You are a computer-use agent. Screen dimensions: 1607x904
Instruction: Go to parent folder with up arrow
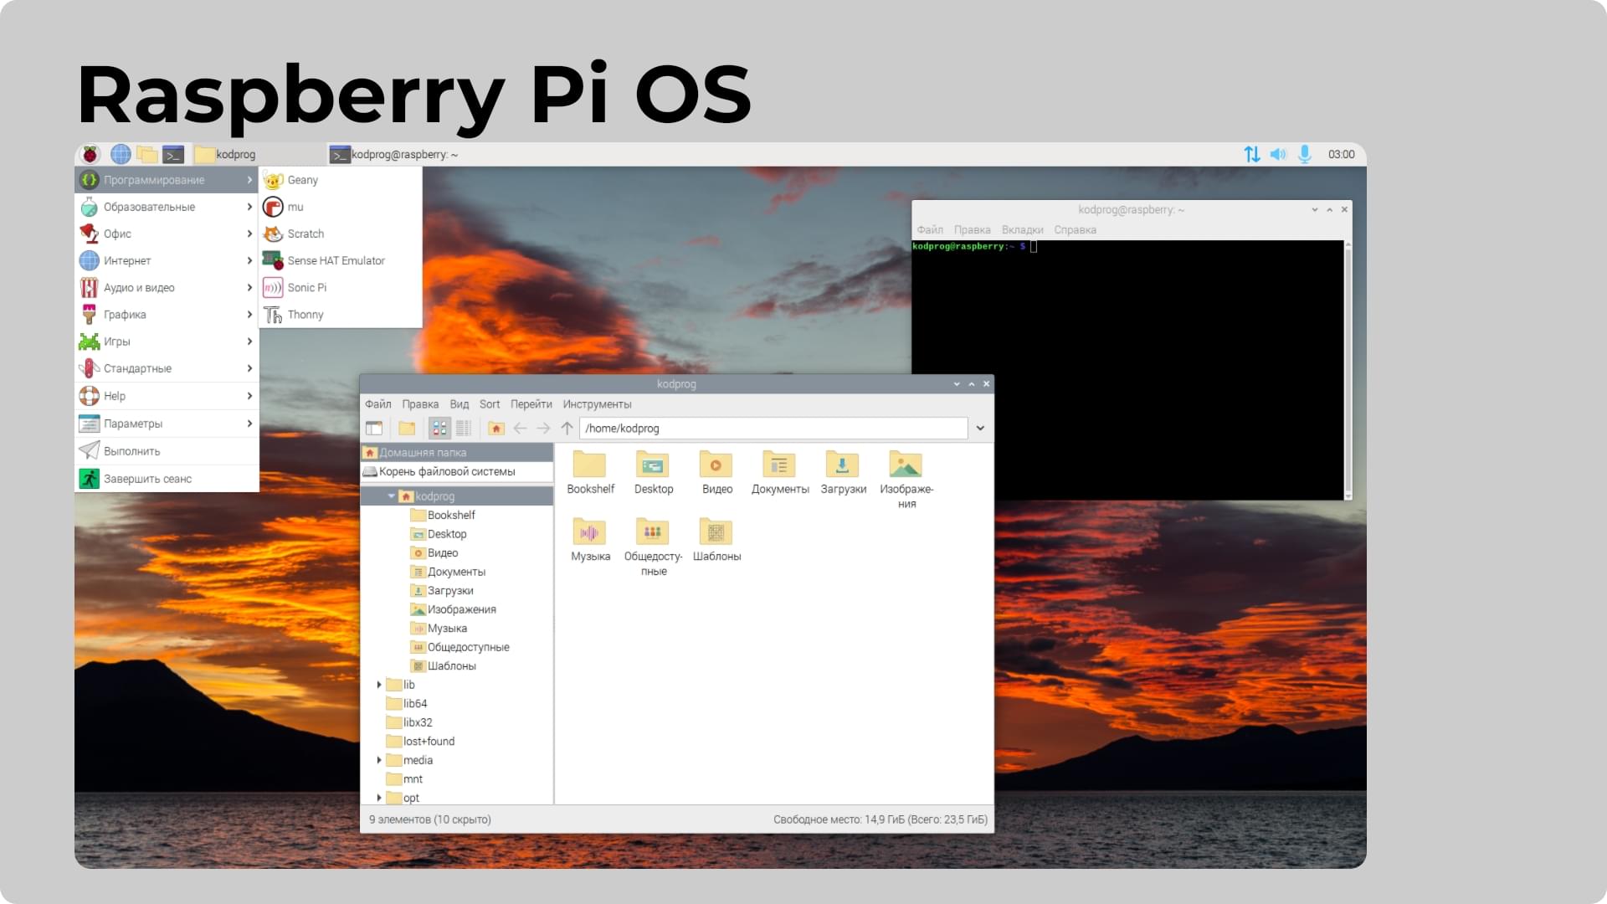coord(567,429)
